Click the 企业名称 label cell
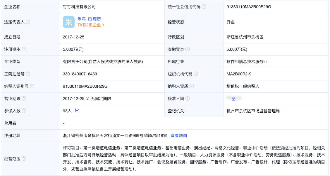The height and width of the screenshot is (176, 330). click(x=30, y=7)
